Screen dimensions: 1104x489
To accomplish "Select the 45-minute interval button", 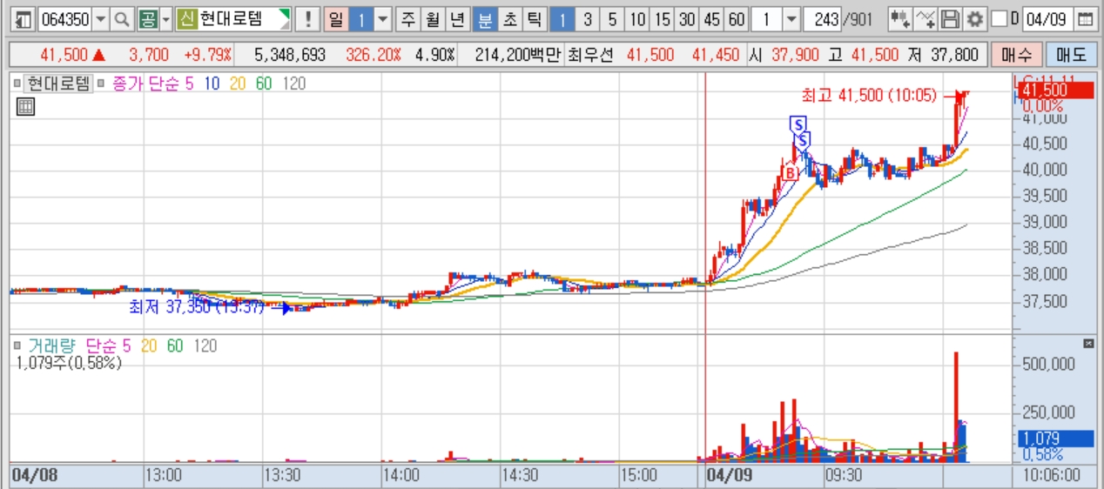I will 712,18.
